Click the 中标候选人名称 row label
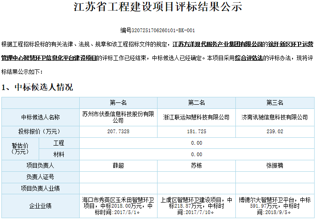This screenshot has height=220, width=316. [x=41, y=117]
